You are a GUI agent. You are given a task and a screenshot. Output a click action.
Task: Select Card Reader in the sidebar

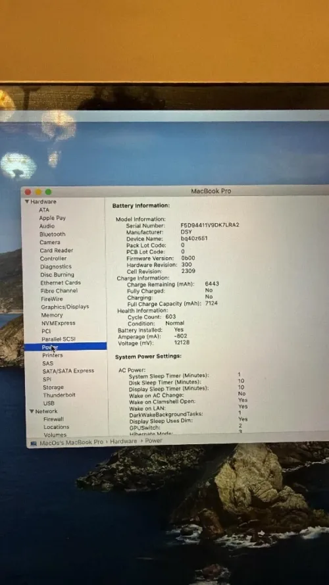click(x=57, y=250)
